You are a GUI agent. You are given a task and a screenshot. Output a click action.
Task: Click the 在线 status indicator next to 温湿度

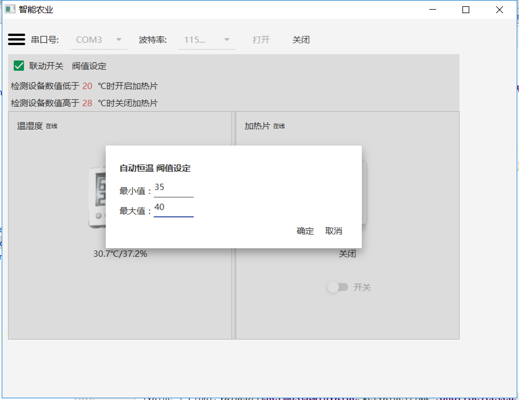[x=52, y=126]
